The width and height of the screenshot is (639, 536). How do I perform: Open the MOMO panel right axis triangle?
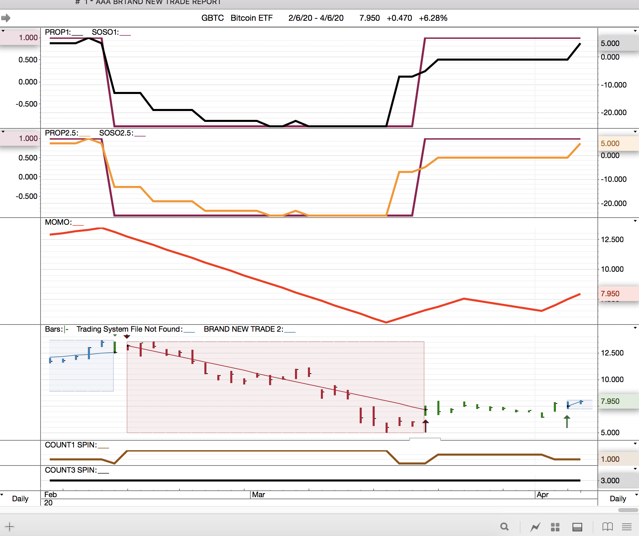(635, 221)
